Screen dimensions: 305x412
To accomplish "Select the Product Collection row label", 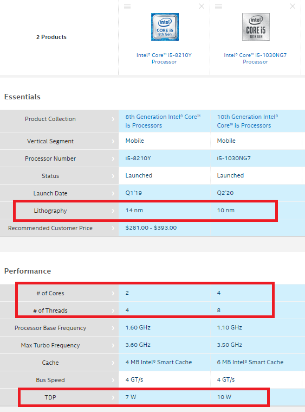I will 50,119.
